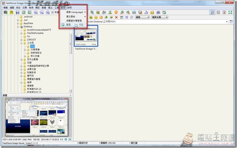Click the rotate left icon
237x148 pixels.
122,12
